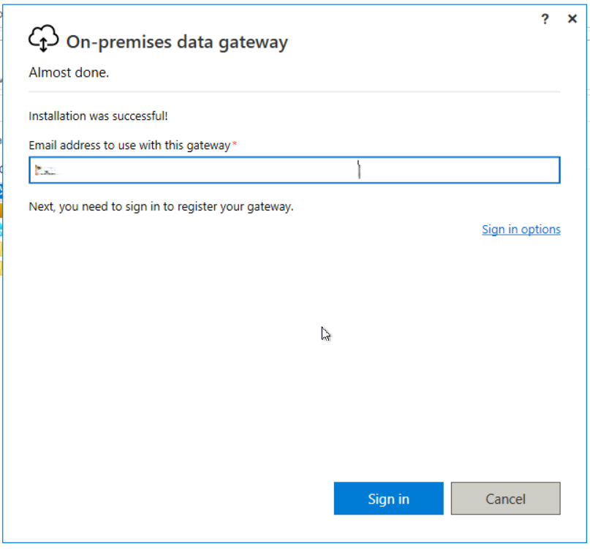
Task: Open the Sign in options link
Action: pos(521,230)
